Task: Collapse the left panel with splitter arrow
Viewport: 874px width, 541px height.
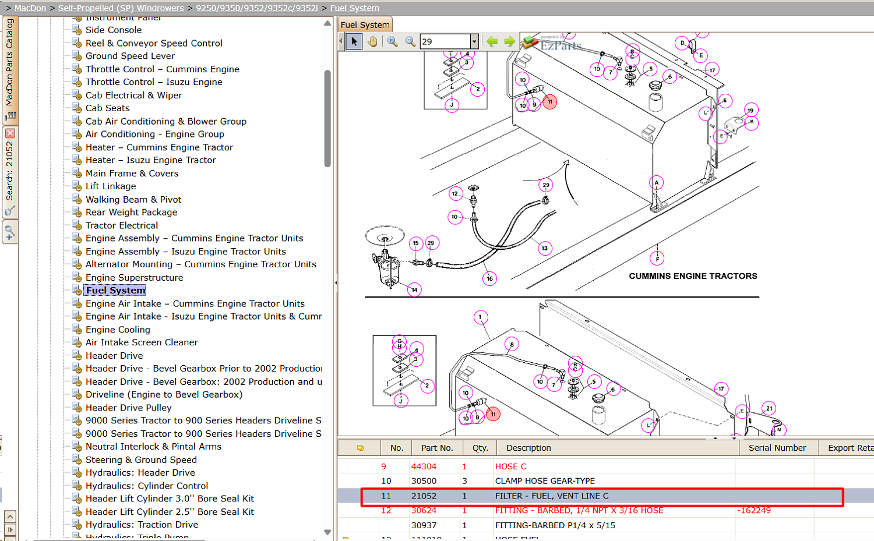Action: tap(336, 283)
